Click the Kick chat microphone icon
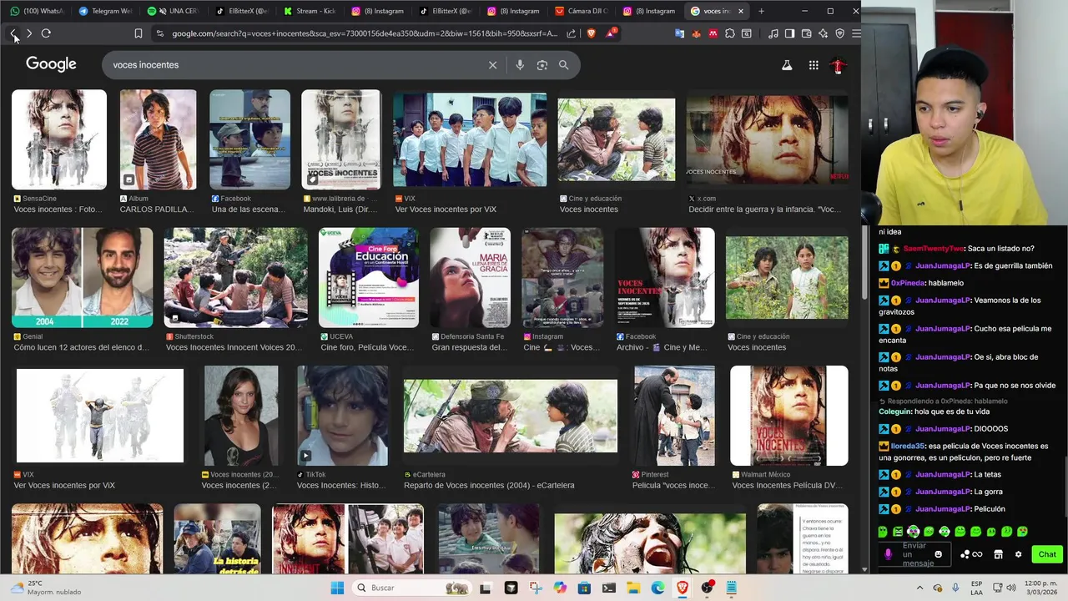The height and width of the screenshot is (601, 1068). tap(888, 554)
